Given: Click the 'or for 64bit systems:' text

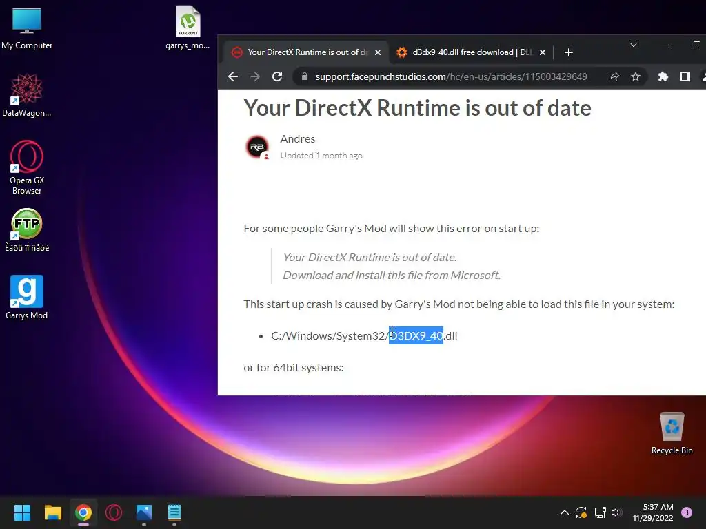Looking at the screenshot, I should pos(294,368).
